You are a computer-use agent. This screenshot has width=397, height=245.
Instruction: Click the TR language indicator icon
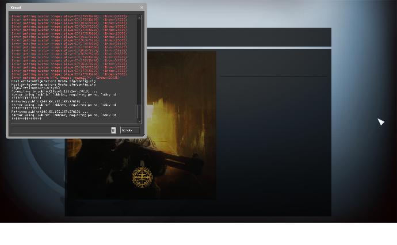[113, 130]
